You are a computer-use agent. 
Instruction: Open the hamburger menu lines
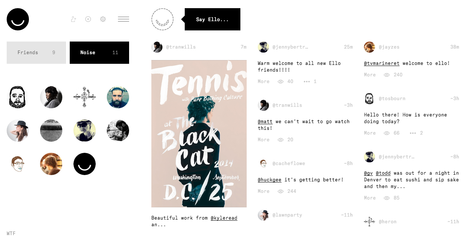124,19
